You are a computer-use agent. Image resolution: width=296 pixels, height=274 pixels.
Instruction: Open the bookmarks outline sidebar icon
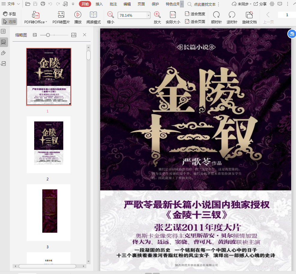(3, 31)
